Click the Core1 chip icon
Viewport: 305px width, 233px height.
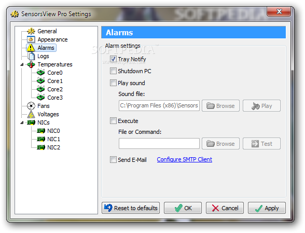[x=40, y=81]
